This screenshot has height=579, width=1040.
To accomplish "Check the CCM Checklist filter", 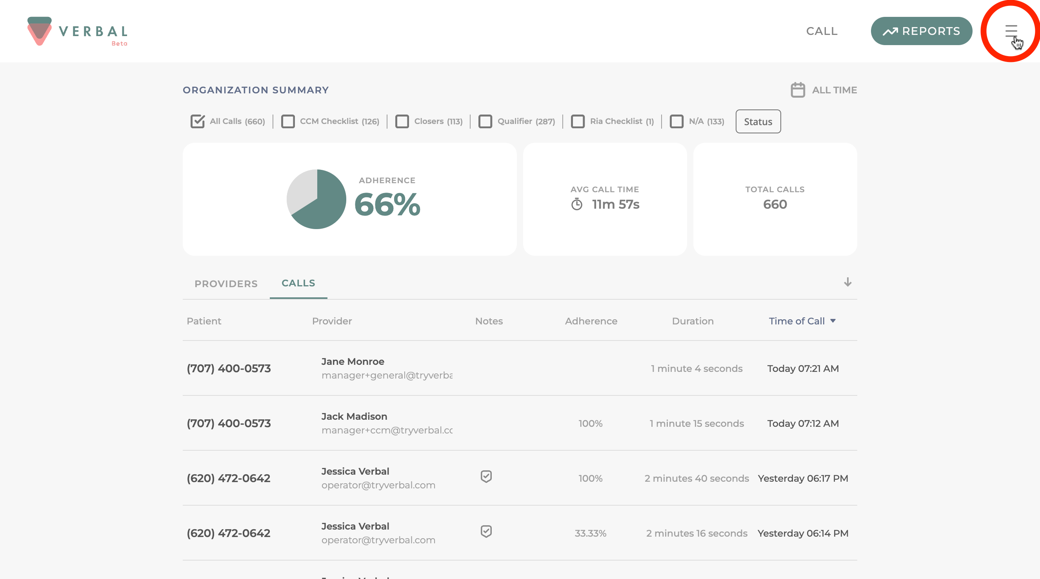I will [x=288, y=121].
